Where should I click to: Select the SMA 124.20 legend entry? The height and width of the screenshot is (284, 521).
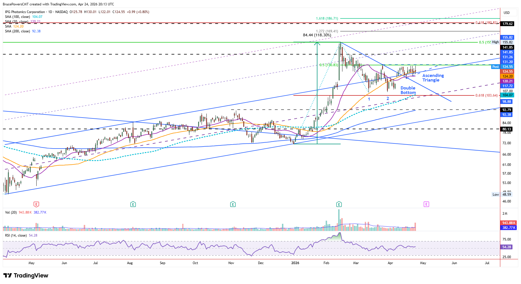[14, 26]
